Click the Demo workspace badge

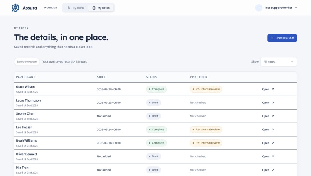coord(27,61)
